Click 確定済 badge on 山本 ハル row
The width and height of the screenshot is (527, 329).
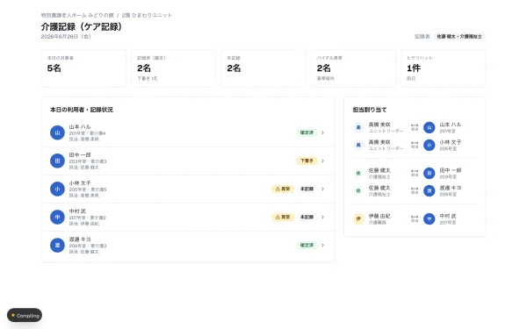click(307, 132)
